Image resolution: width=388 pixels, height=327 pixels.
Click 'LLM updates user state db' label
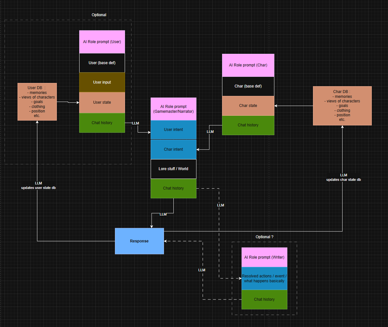[38, 185]
